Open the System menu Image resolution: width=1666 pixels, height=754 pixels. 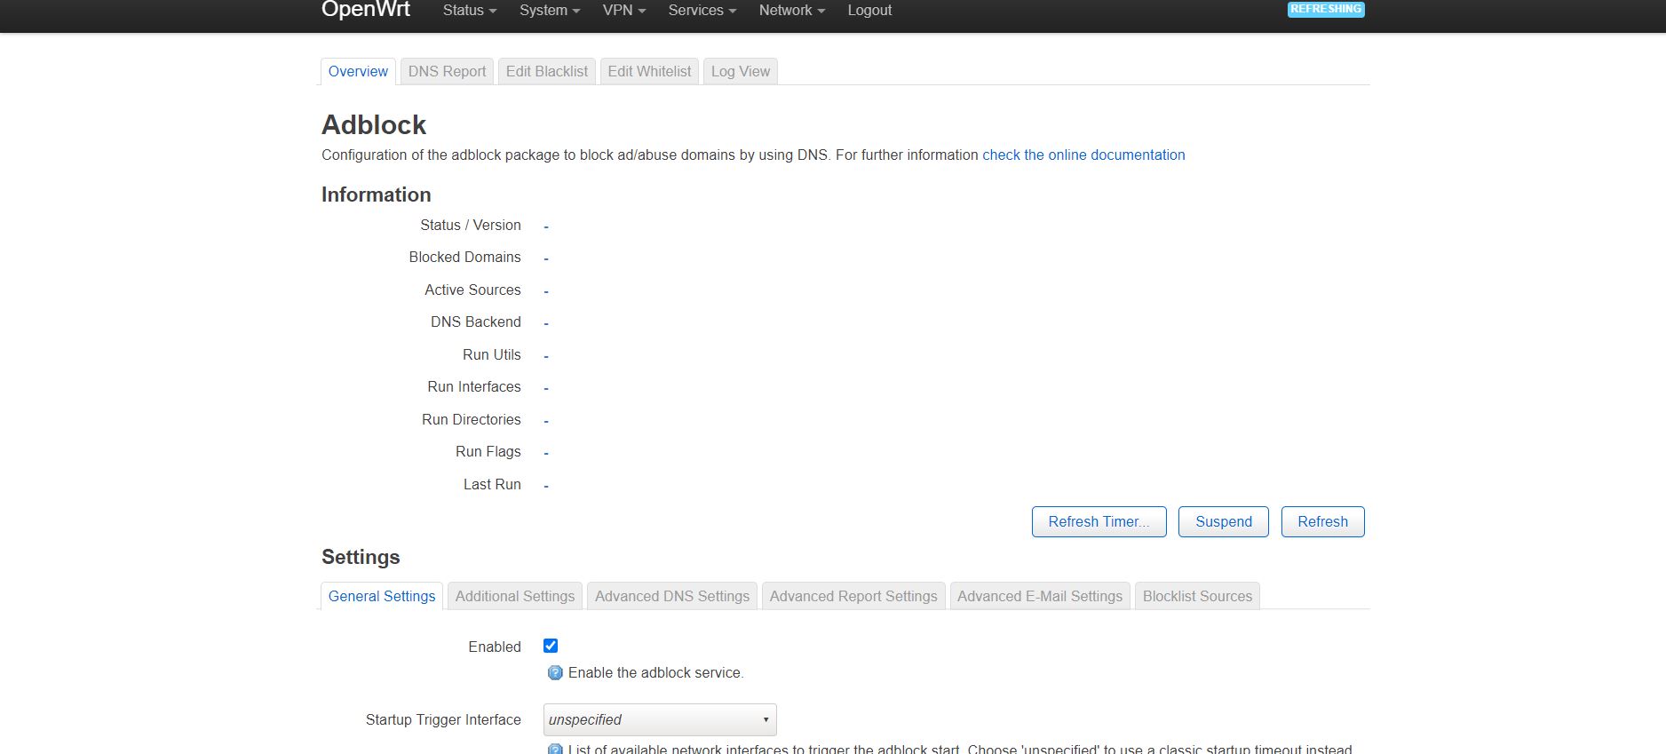pos(550,11)
